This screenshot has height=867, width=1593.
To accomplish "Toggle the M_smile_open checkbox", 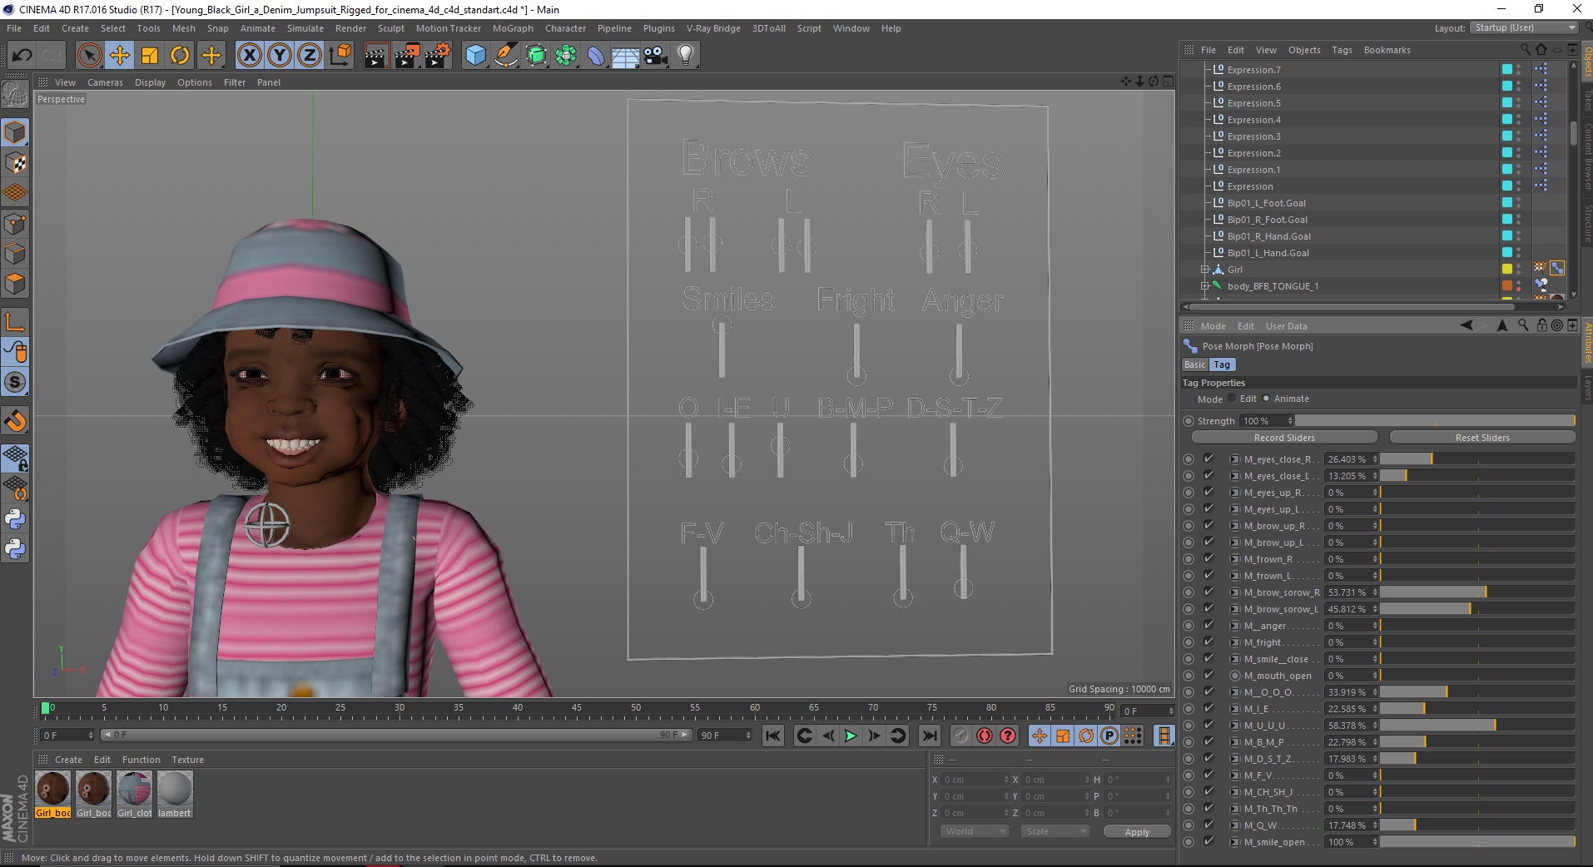I will click(x=1208, y=841).
